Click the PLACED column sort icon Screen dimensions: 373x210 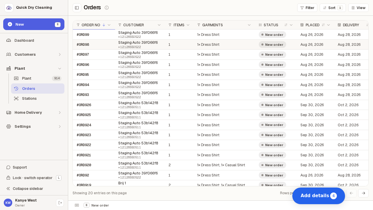323,25
